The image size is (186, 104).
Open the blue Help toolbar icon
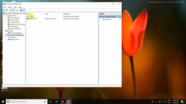pyautogui.click(x=21, y=10)
